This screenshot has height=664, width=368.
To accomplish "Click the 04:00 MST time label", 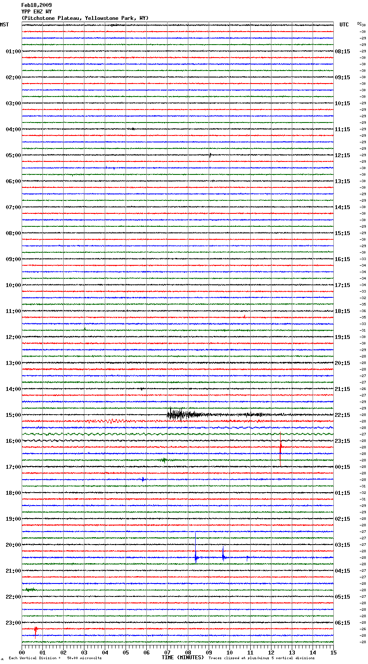I will pyautogui.click(x=13, y=129).
